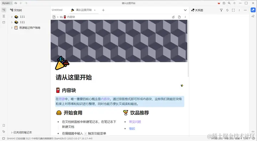Click the indexing status message text

pos(50,139)
